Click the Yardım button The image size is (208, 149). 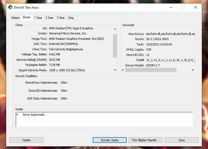point(26,140)
